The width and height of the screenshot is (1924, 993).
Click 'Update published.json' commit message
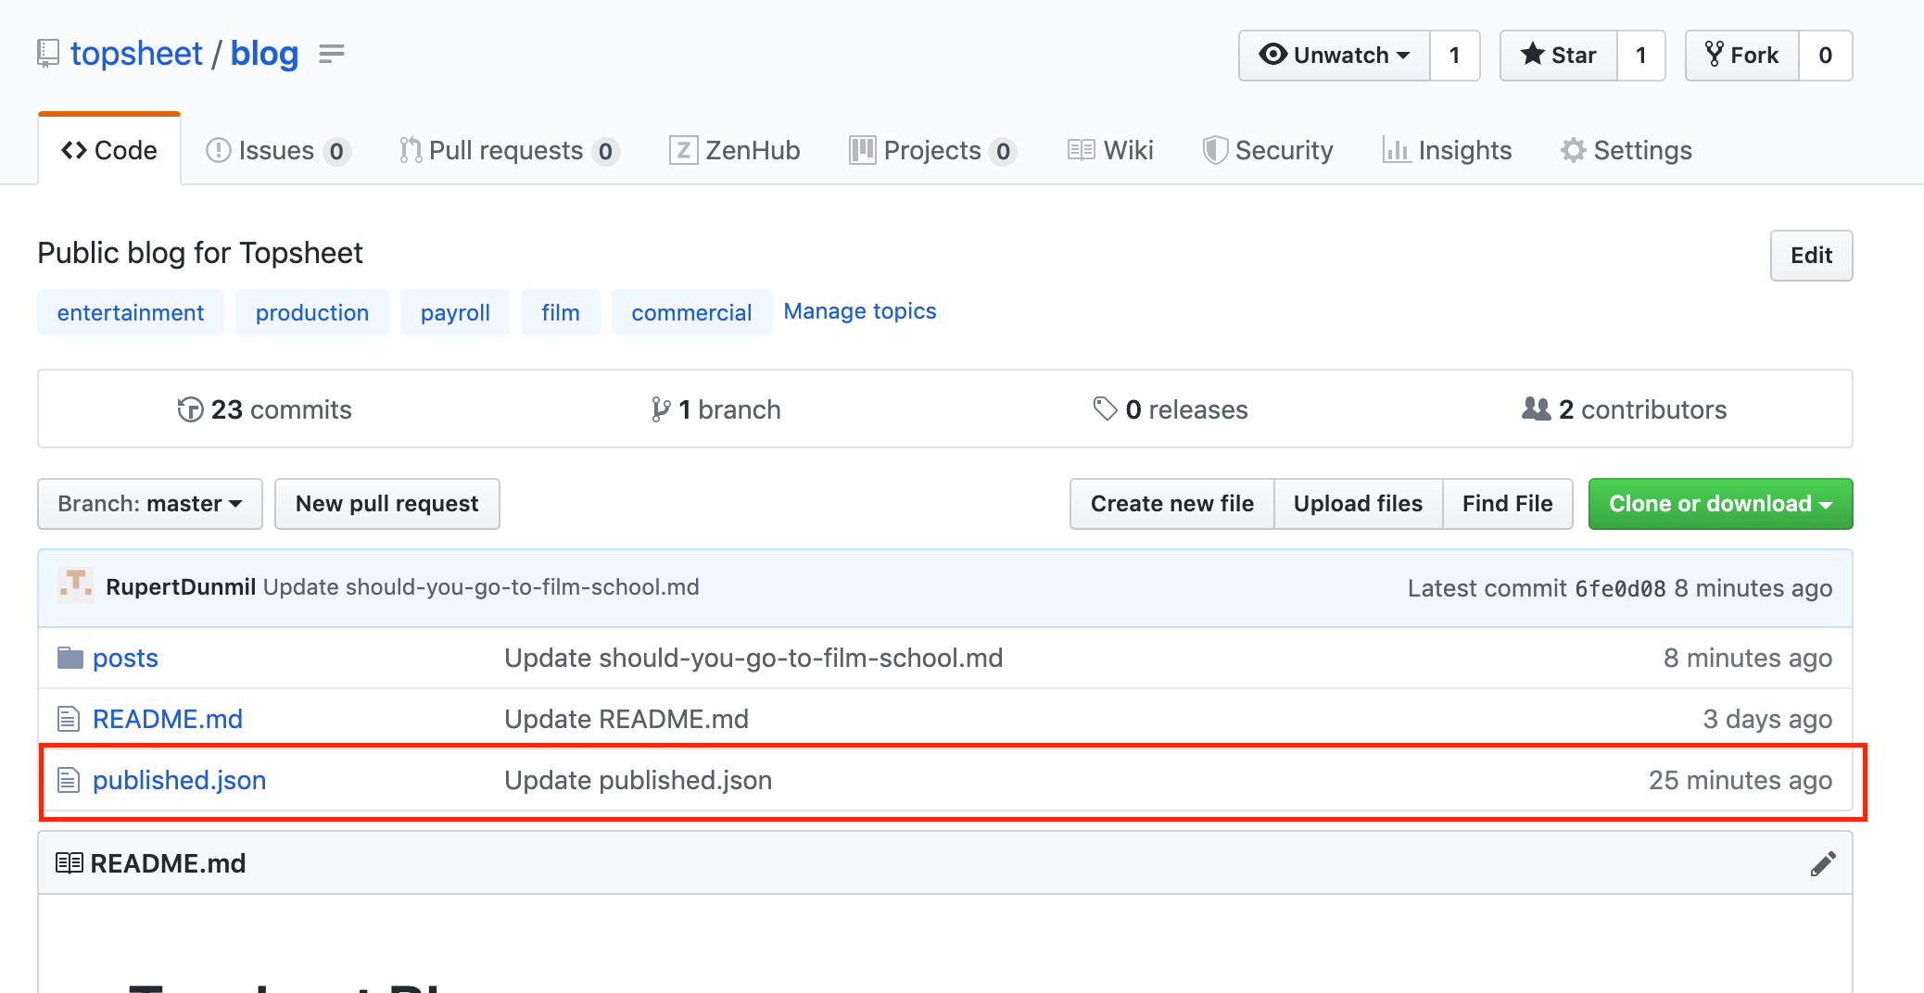(x=639, y=780)
